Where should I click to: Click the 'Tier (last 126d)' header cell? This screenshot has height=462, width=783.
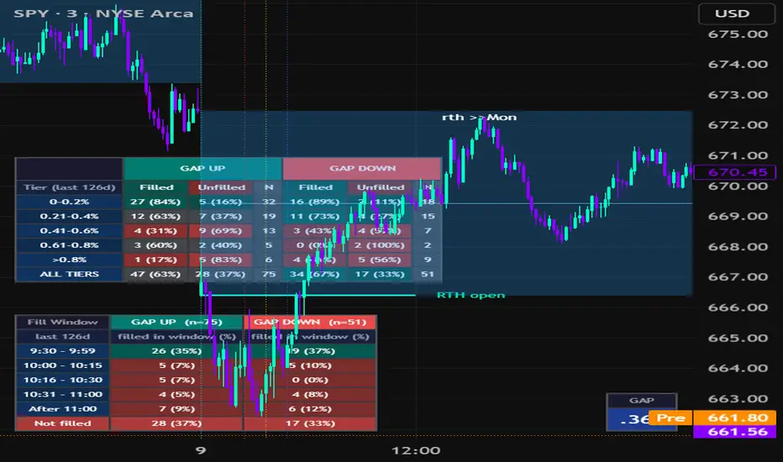[x=70, y=187]
